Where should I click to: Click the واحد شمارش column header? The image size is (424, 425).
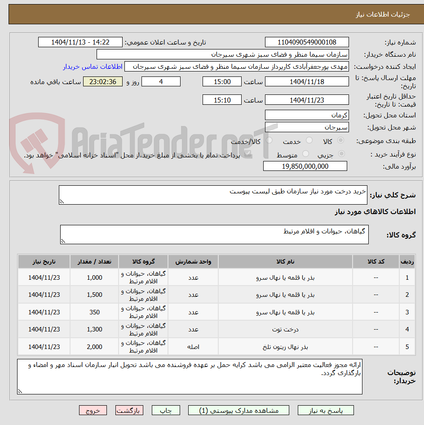point(193,262)
